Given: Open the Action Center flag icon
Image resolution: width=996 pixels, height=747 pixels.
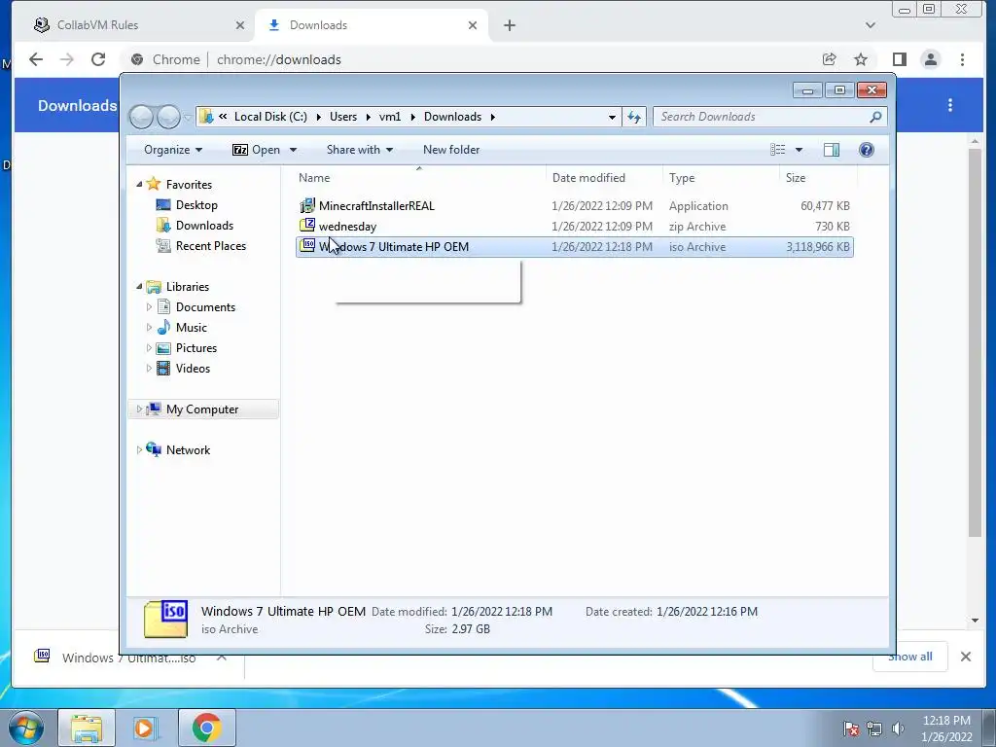Looking at the screenshot, I should coord(851,729).
